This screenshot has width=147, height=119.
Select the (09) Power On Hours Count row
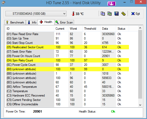tap(68, 56)
